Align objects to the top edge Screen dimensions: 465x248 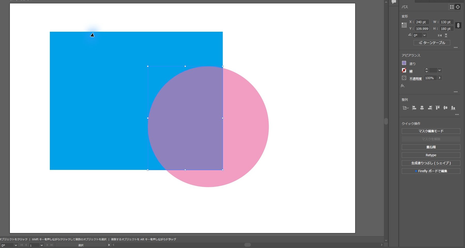[438, 108]
